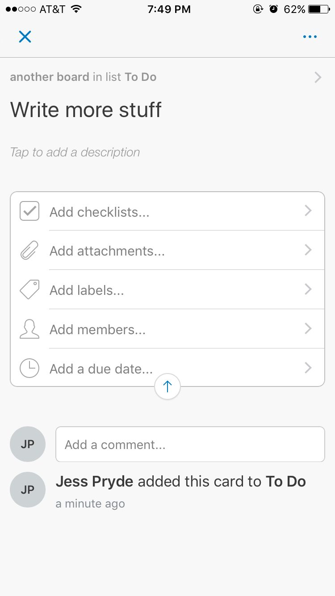Edit the card title "Write more stuff"
The width and height of the screenshot is (335, 596).
click(86, 110)
